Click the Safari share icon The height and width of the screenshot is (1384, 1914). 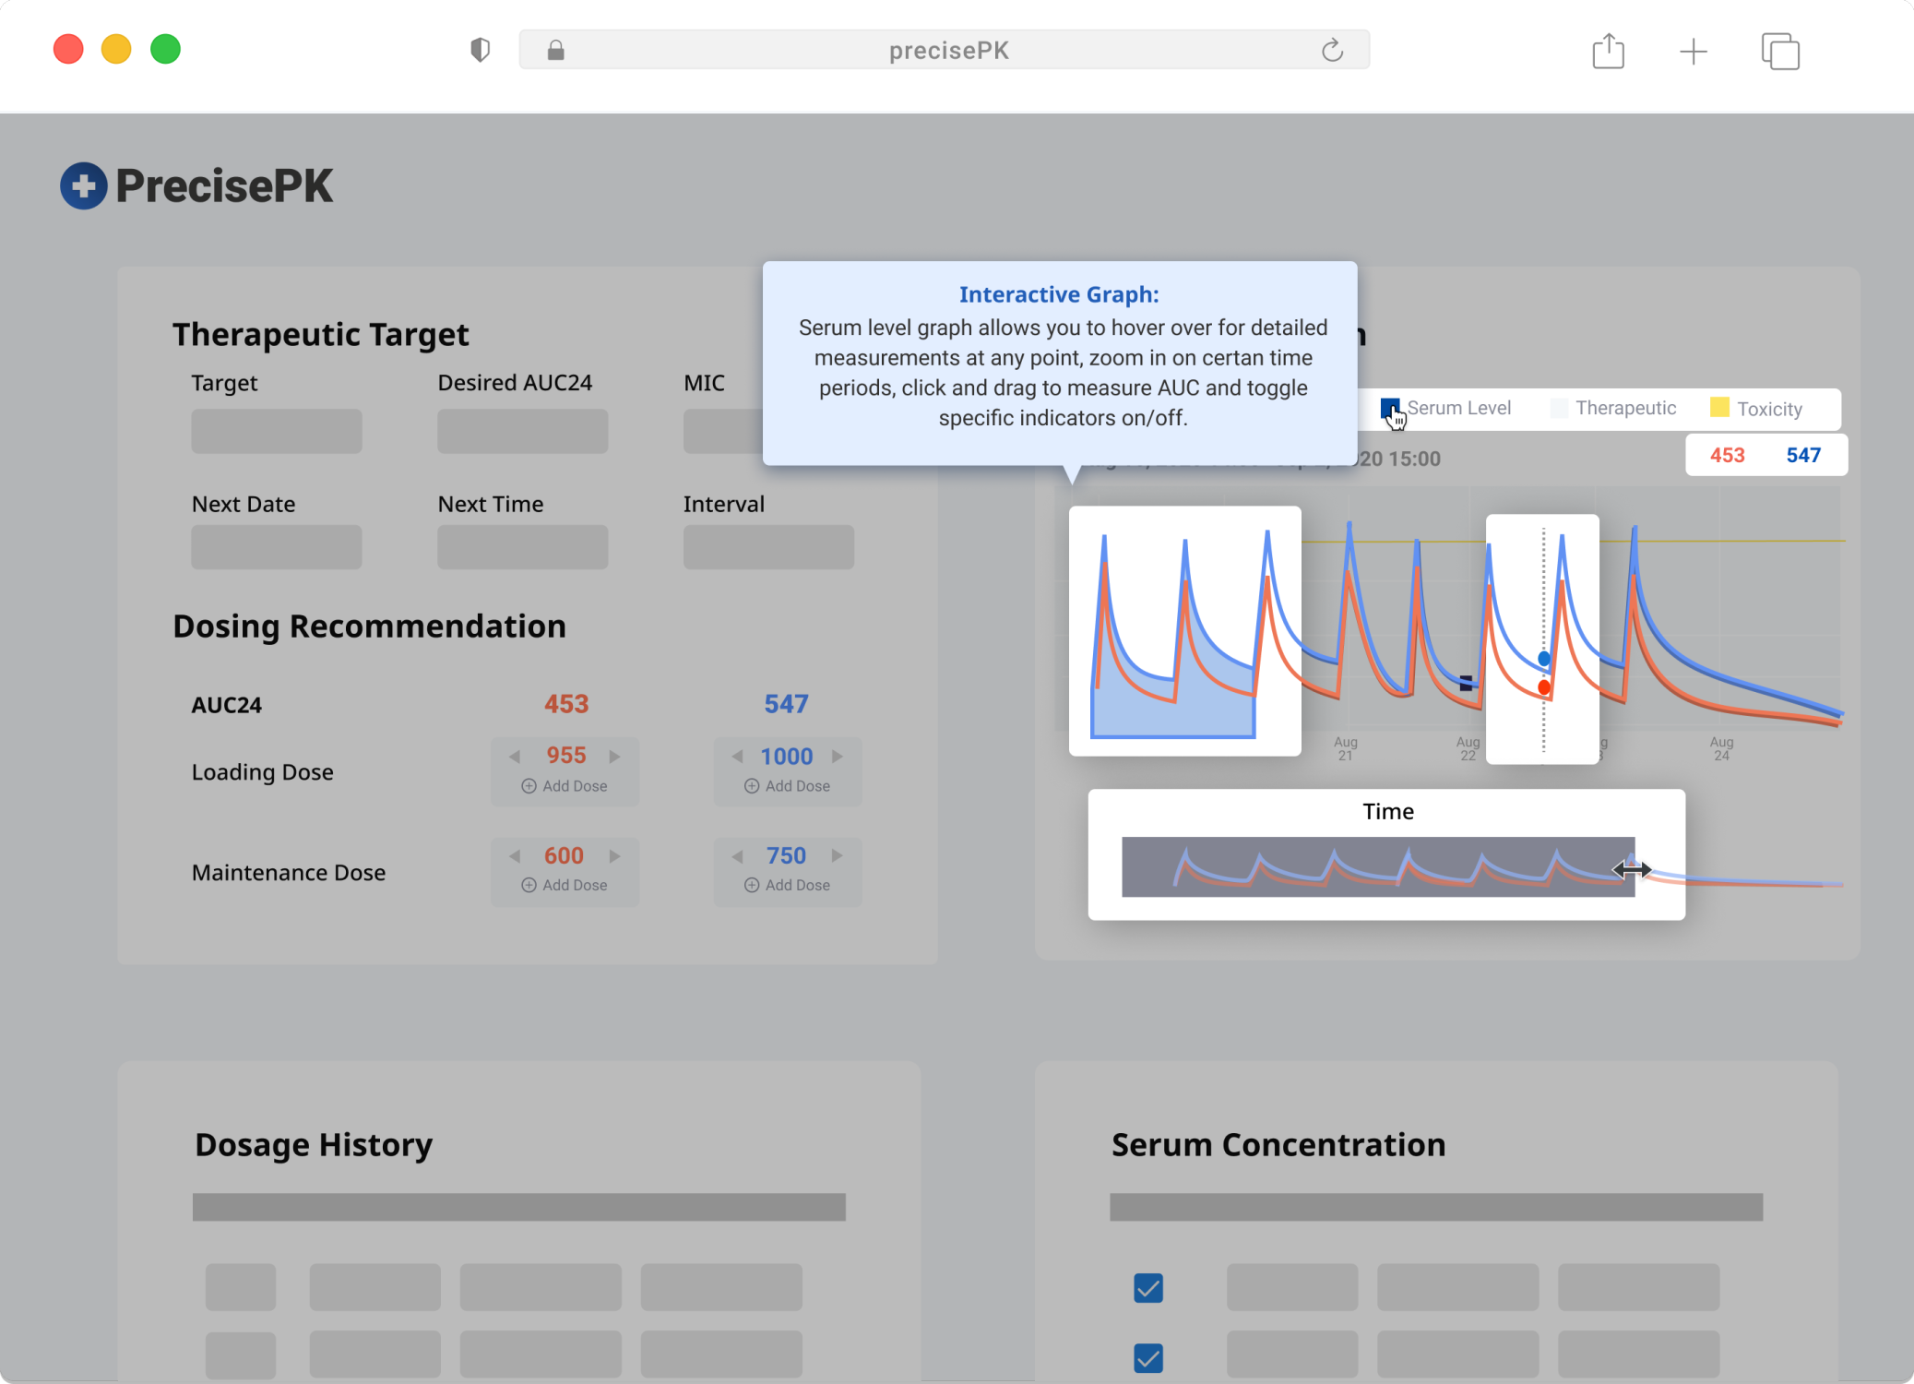click(x=1608, y=51)
